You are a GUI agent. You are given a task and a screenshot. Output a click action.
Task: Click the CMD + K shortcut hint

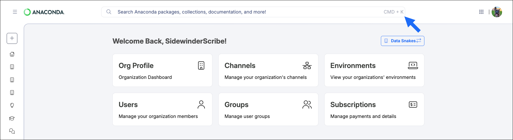pyautogui.click(x=393, y=12)
